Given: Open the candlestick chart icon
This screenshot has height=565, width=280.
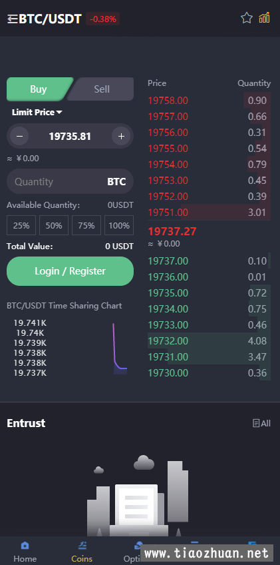Looking at the screenshot, I should 264,17.
